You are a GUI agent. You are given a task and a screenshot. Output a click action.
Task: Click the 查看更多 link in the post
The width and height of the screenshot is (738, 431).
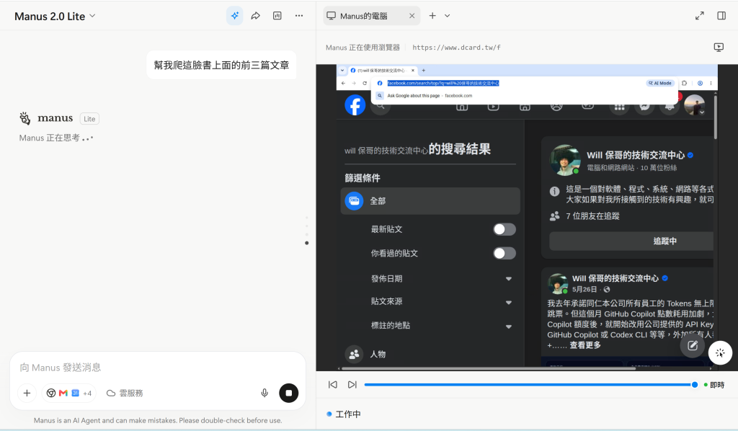[x=585, y=345]
